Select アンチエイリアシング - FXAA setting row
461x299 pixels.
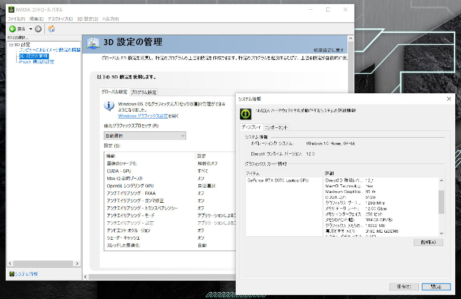[x=170, y=193]
